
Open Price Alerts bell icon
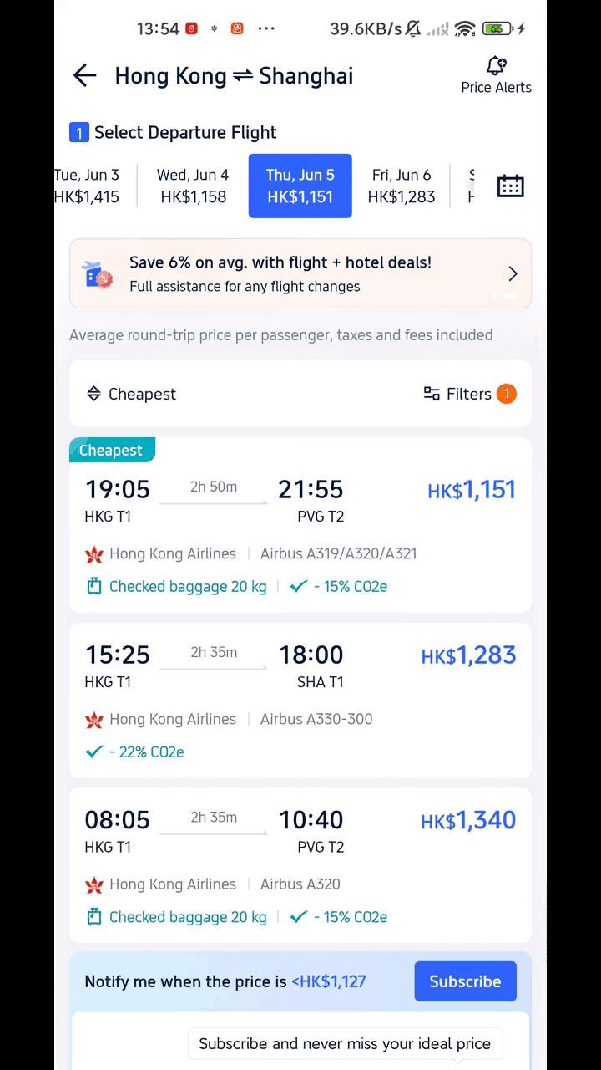tap(497, 65)
